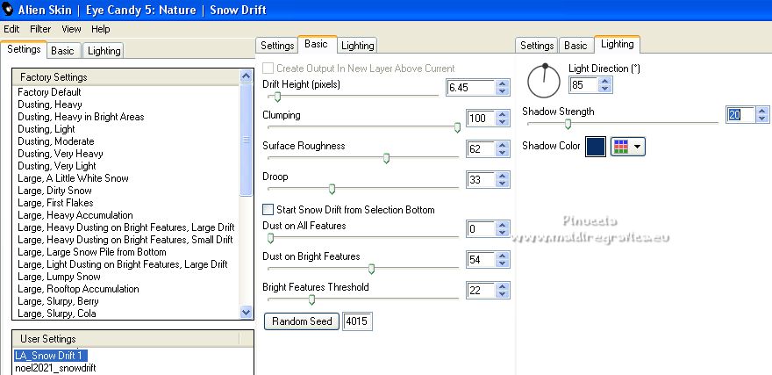The width and height of the screenshot is (772, 375).
Task: Click the Droop slider handle
Action: pyautogui.click(x=332, y=189)
